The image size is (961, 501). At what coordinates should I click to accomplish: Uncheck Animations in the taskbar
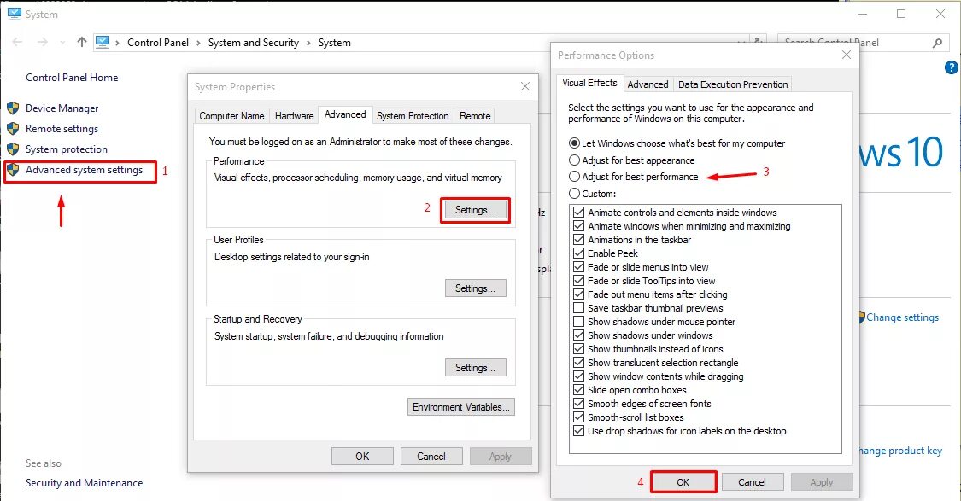(x=578, y=240)
